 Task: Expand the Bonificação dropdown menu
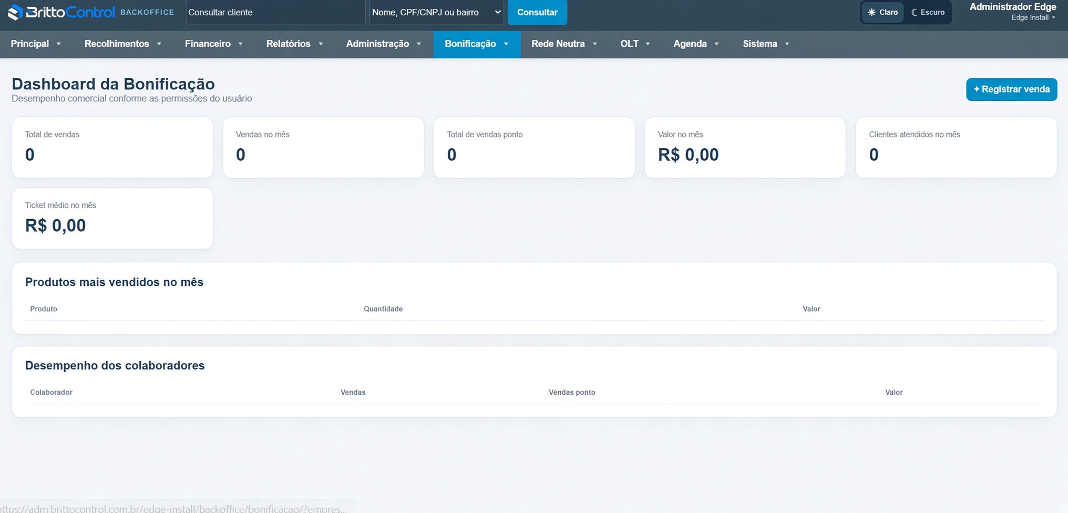(x=477, y=44)
